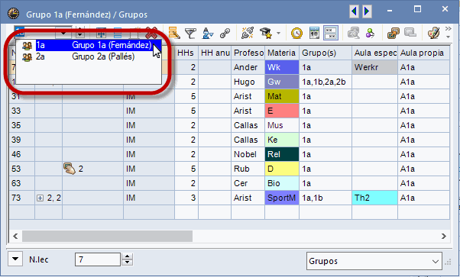Open dropdown arrow beside graduation cap icon
The width and height of the screenshot is (460, 277).
pyautogui.click(x=278, y=34)
